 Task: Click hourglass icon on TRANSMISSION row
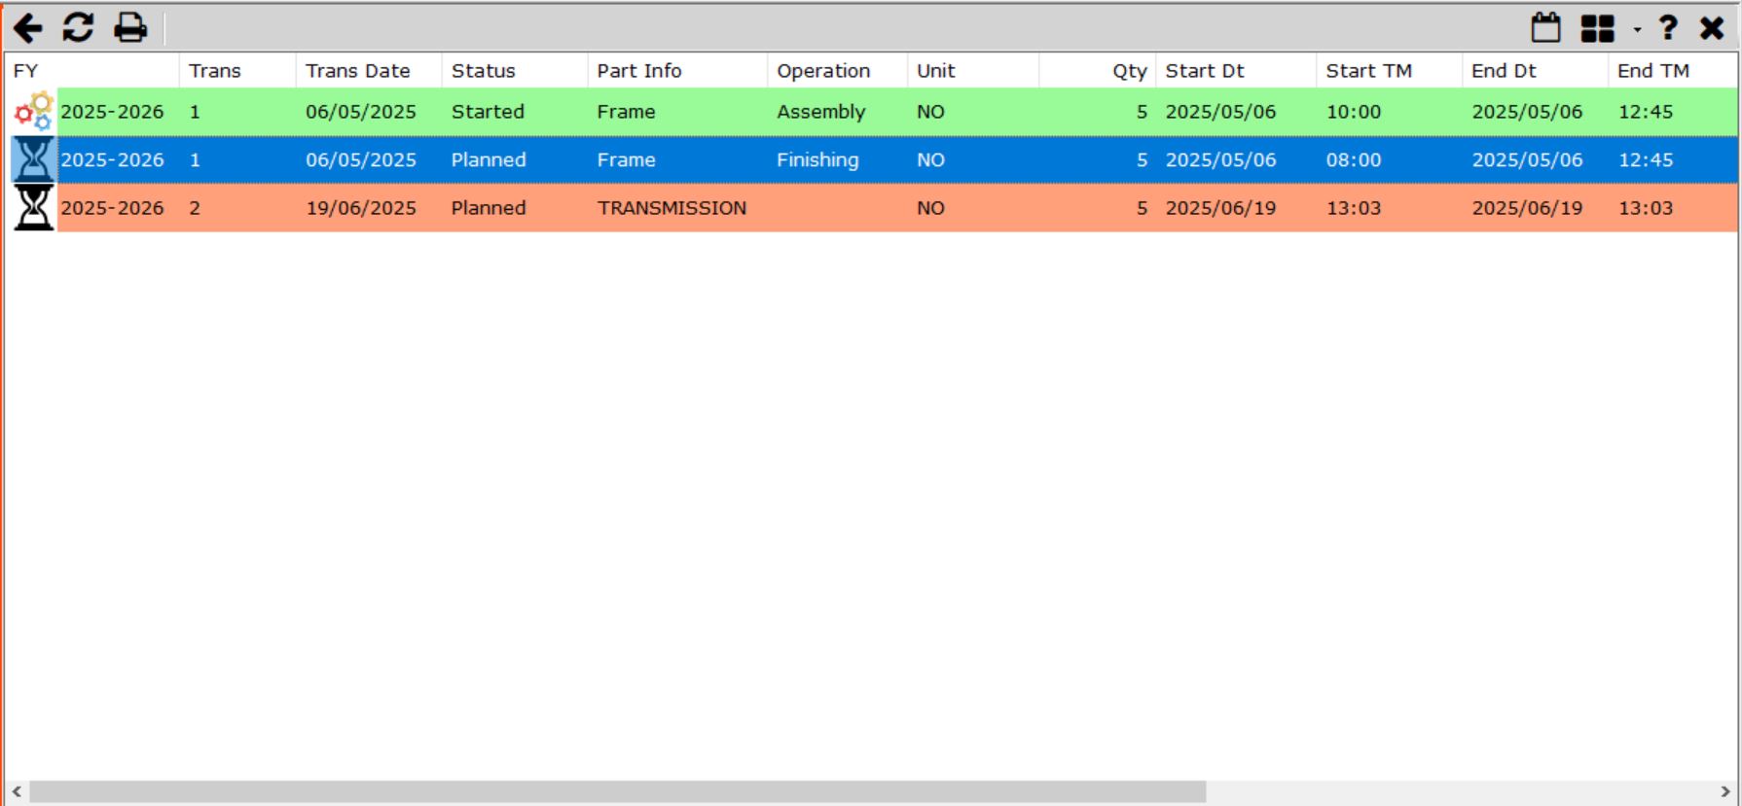pyautogui.click(x=33, y=208)
